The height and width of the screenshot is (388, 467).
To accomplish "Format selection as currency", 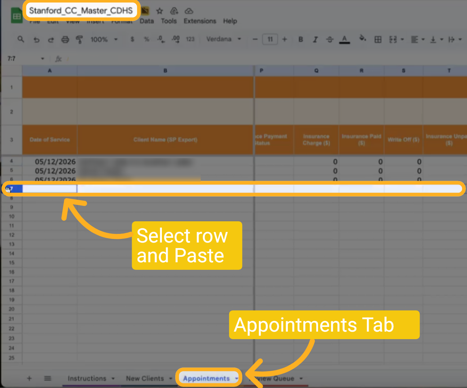I will (132, 39).
